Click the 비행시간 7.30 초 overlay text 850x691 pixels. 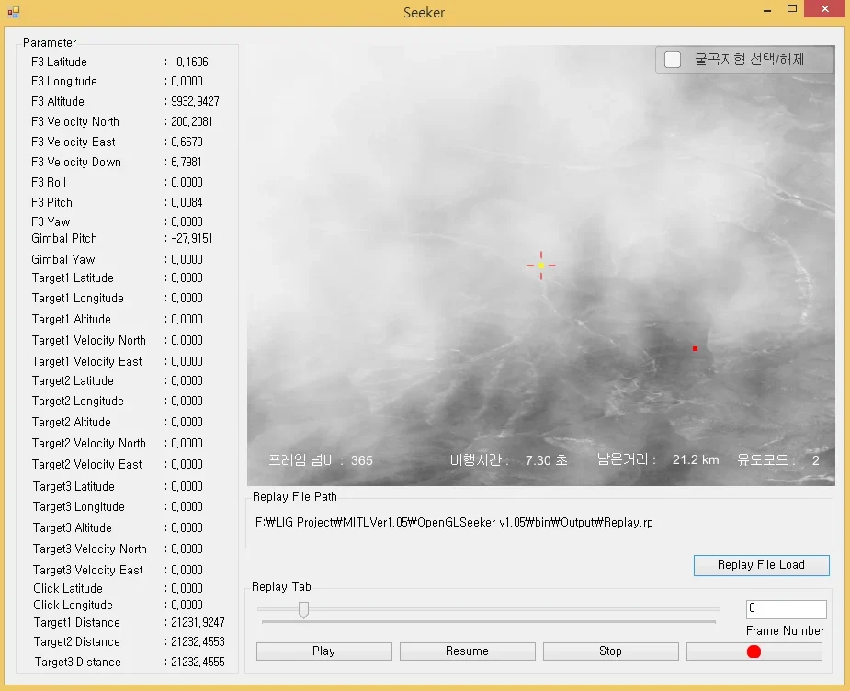pos(508,460)
